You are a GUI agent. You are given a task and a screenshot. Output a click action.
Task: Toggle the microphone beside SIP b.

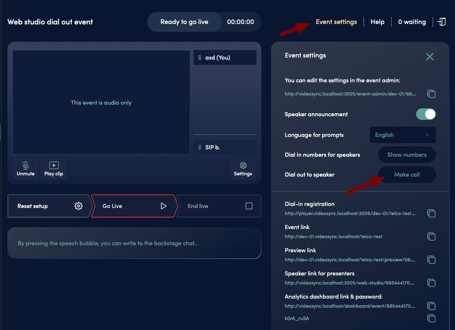pos(199,147)
